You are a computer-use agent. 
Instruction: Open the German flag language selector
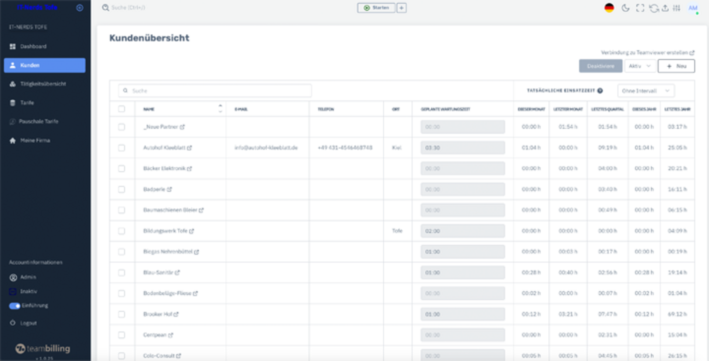pos(609,8)
